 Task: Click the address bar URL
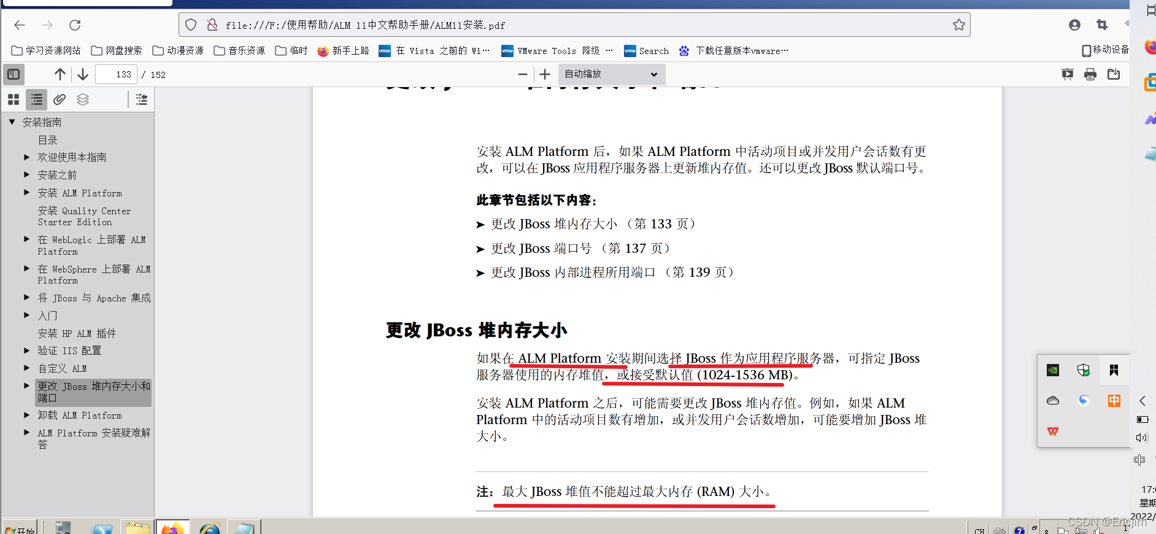coord(365,25)
